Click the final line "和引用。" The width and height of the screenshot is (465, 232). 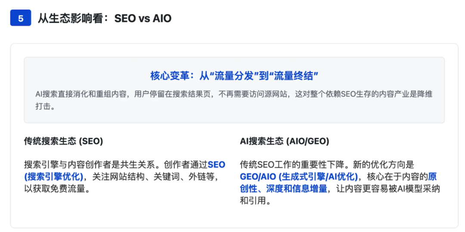pyautogui.click(x=255, y=201)
